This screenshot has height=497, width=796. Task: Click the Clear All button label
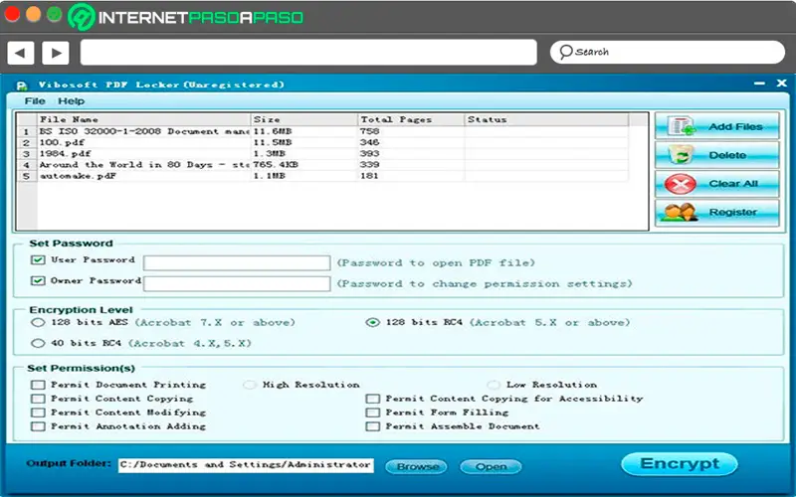coord(733,184)
